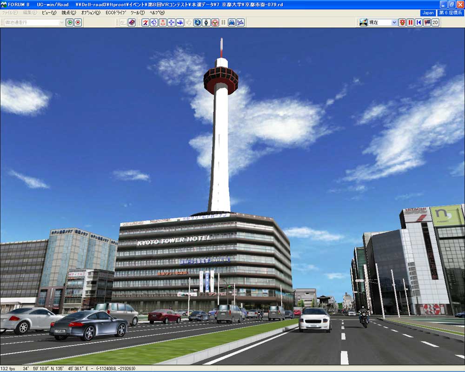The image size is (465, 372).
Task: Click the blue crossing-roads icon
Action: (x=240, y=22)
